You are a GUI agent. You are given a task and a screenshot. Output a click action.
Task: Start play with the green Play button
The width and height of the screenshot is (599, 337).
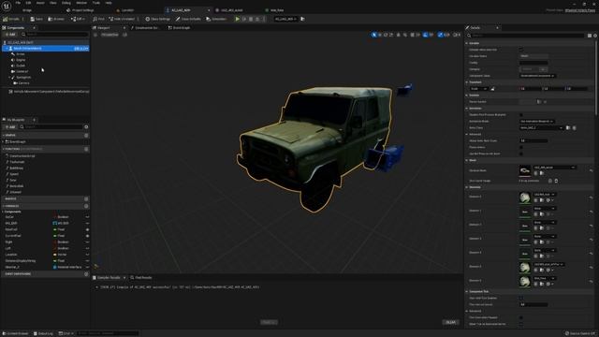coord(237,19)
